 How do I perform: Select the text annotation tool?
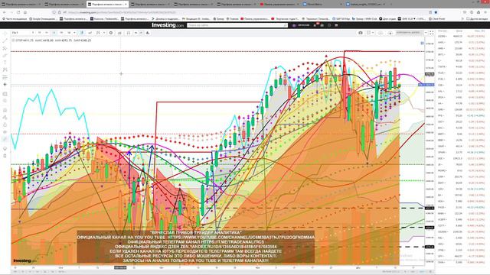[5, 63]
